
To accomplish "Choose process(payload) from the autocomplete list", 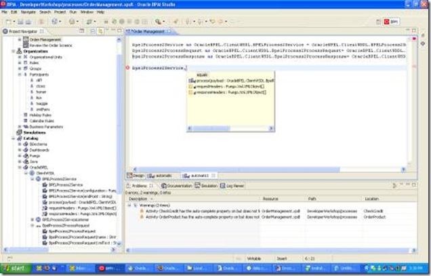I will 231,81.
